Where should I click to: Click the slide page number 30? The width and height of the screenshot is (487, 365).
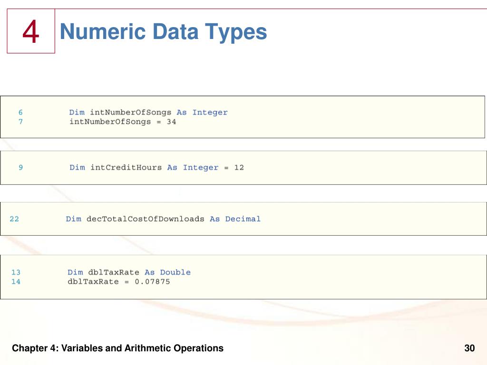(469, 348)
